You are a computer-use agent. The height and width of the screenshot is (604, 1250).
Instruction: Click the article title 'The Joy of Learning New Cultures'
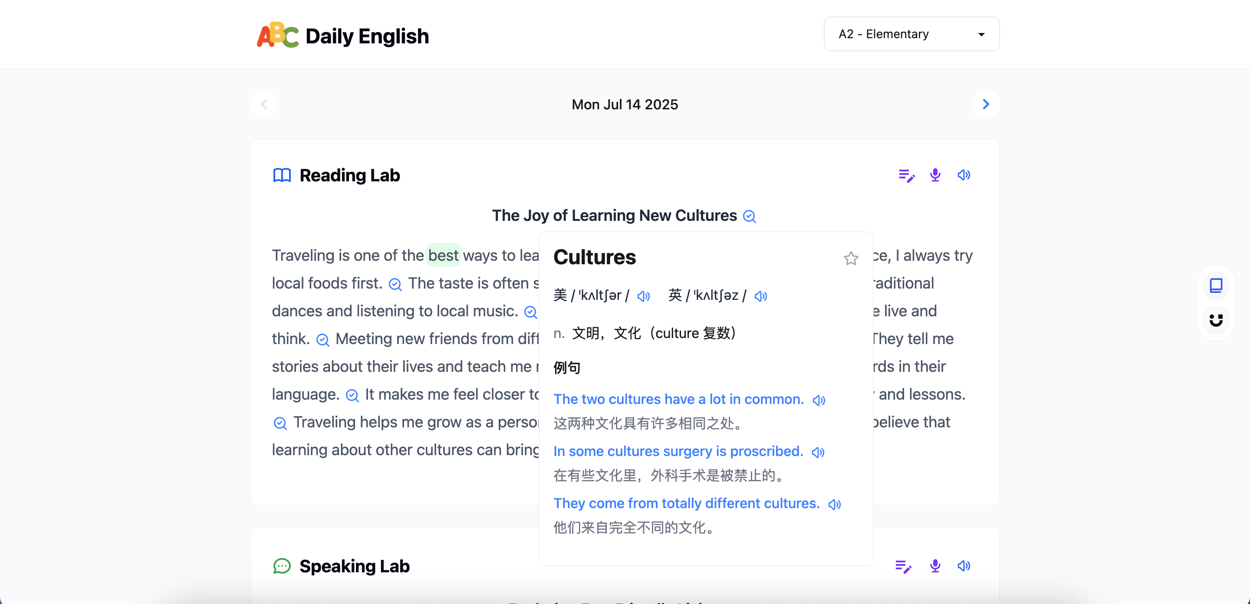614,215
